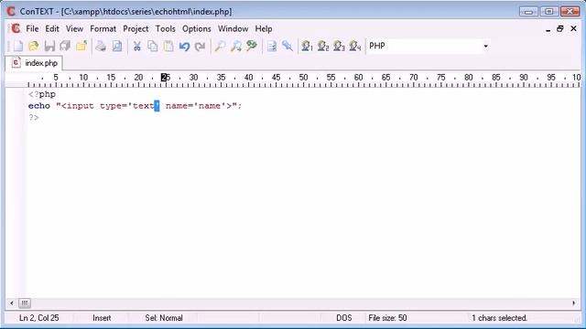Viewport: 586px width, 329px height.
Task: Click 'DOS' in status bar
Action: point(344,318)
